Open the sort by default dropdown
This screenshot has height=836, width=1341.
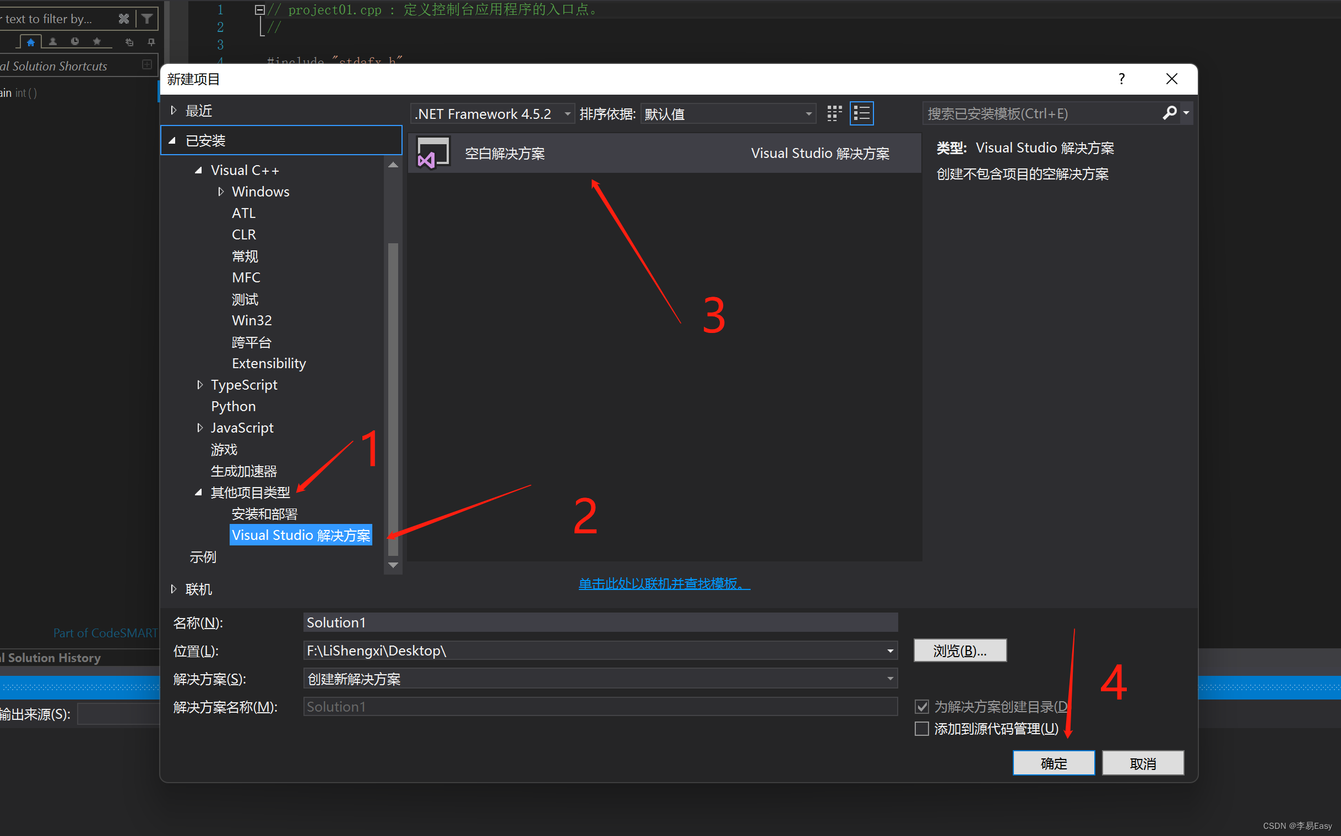coord(808,114)
